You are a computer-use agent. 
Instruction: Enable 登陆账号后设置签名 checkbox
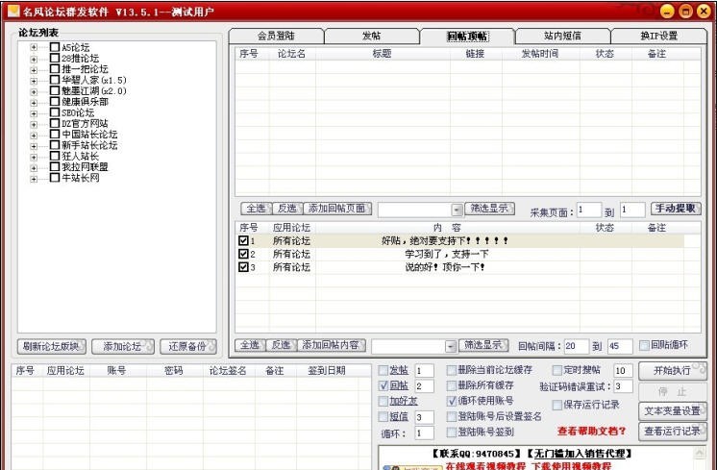[x=452, y=416]
